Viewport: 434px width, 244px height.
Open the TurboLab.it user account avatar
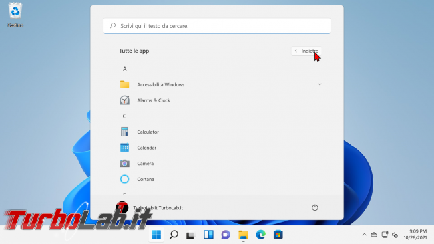[x=122, y=207]
